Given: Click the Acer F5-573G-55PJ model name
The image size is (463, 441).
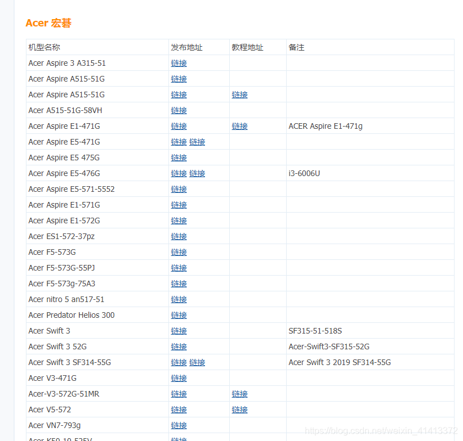Looking at the screenshot, I should tap(61, 268).
